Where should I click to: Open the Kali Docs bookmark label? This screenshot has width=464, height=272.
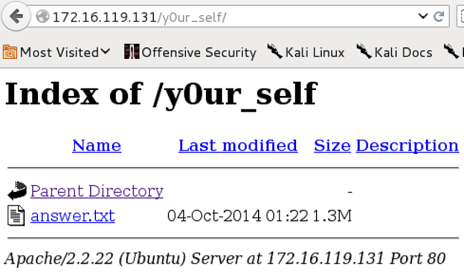[x=403, y=53]
